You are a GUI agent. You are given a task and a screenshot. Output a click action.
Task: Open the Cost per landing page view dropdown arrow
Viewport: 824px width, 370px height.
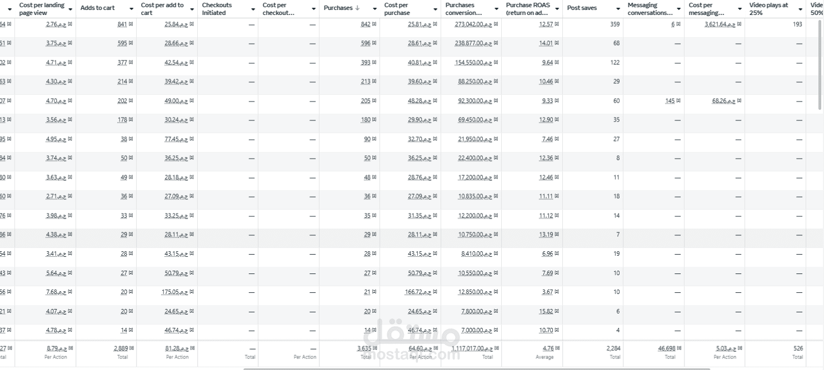click(70, 9)
